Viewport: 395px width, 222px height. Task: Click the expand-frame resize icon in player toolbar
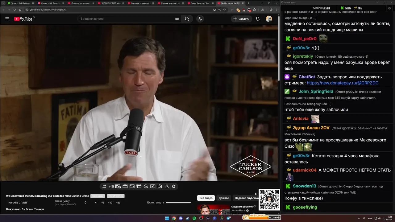[132, 186]
